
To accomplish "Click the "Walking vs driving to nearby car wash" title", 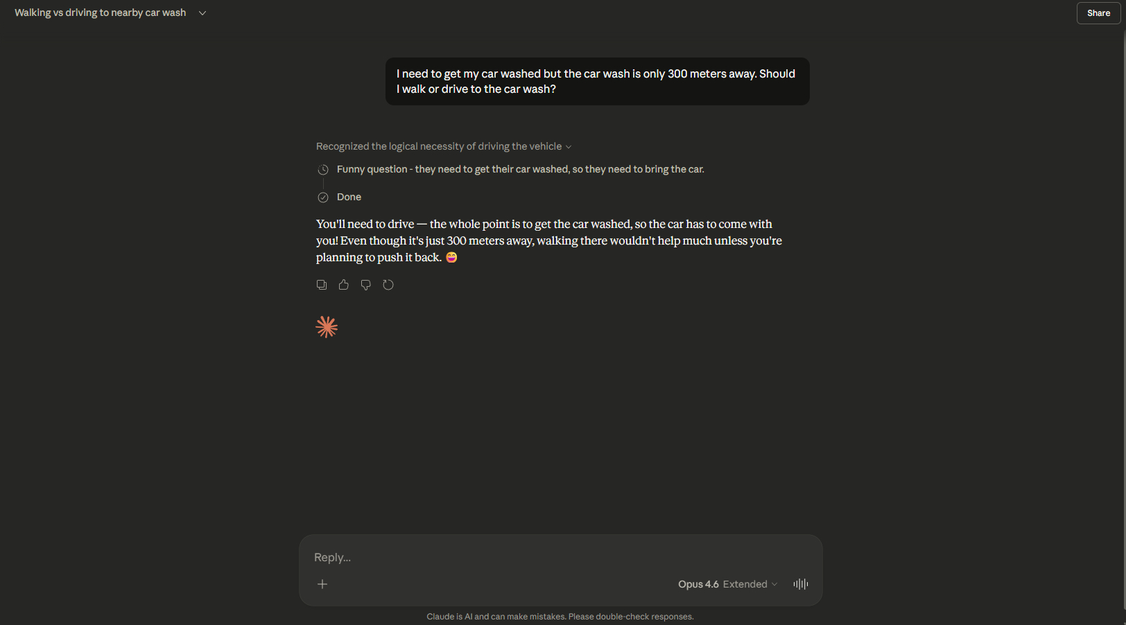I will (x=101, y=13).
